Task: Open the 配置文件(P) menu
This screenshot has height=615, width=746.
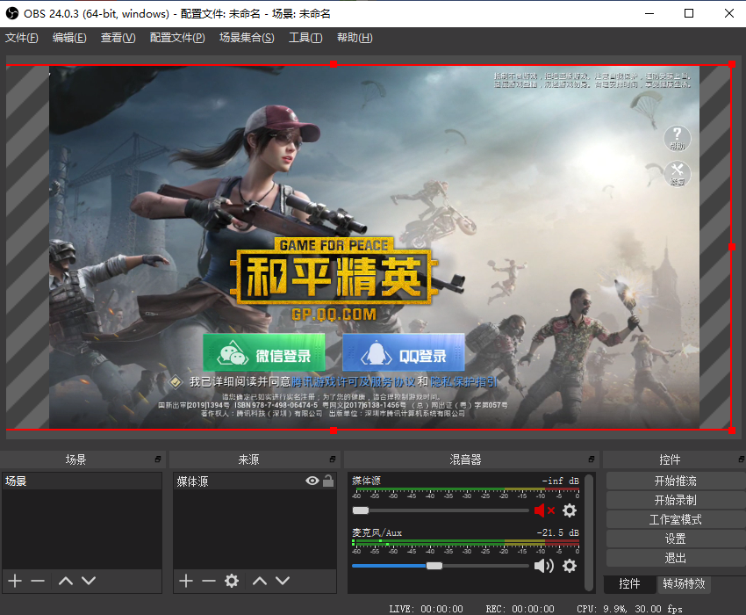Action: tap(177, 38)
